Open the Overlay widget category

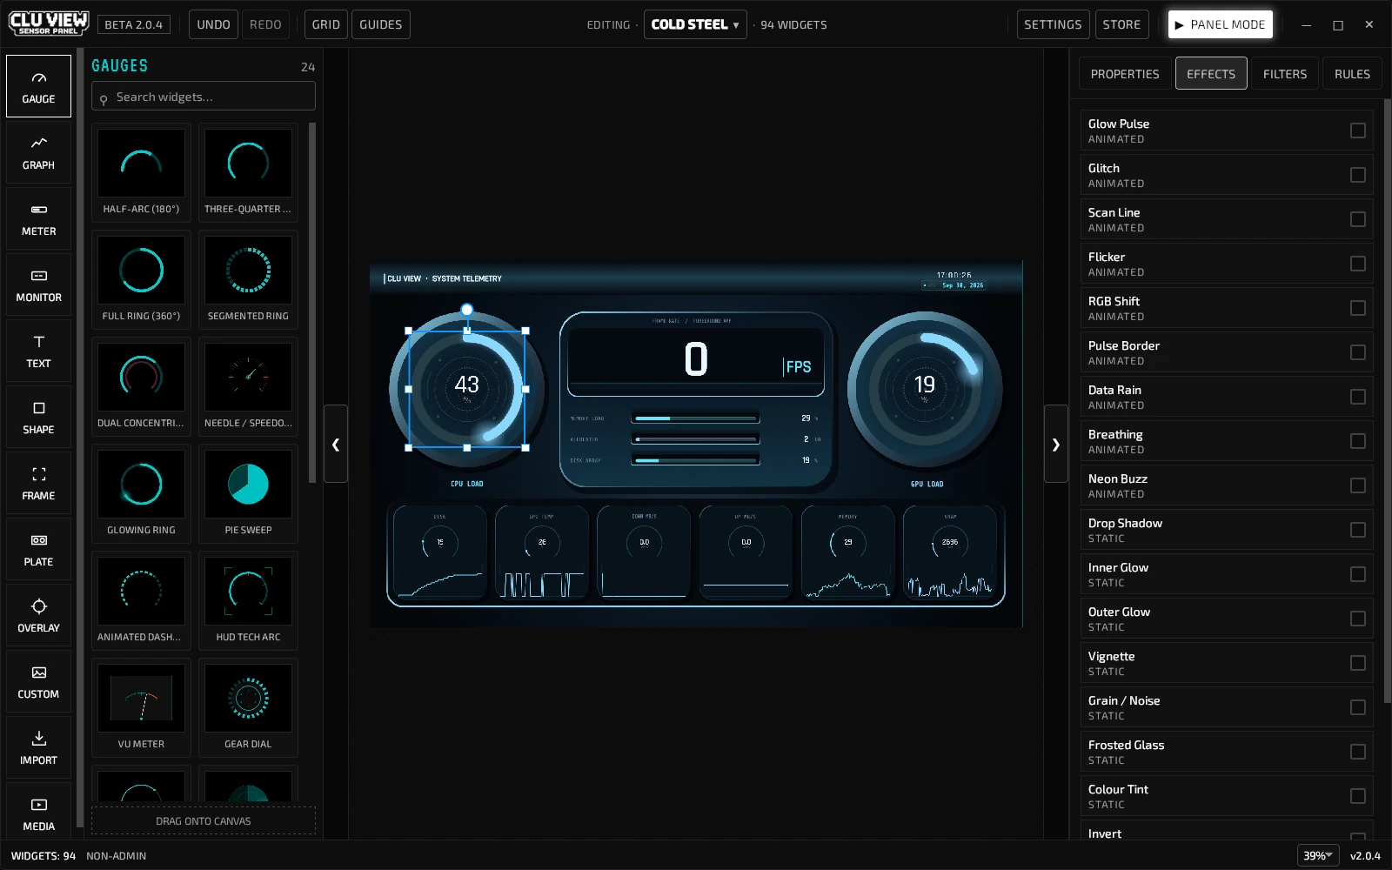[38, 615]
